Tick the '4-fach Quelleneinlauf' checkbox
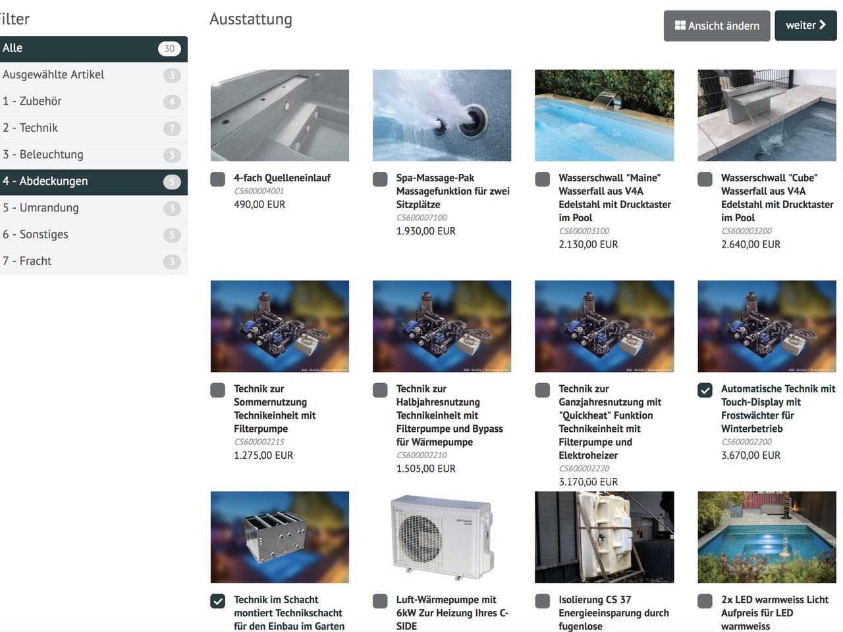Screen dimensions: 843x632 (x=218, y=179)
